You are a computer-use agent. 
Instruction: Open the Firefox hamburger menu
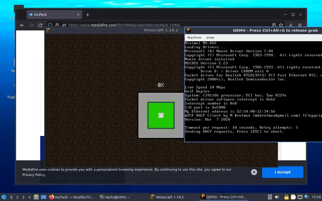click(300, 25)
